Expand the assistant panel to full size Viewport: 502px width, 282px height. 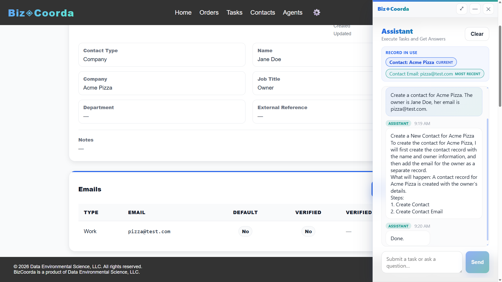pyautogui.click(x=462, y=9)
